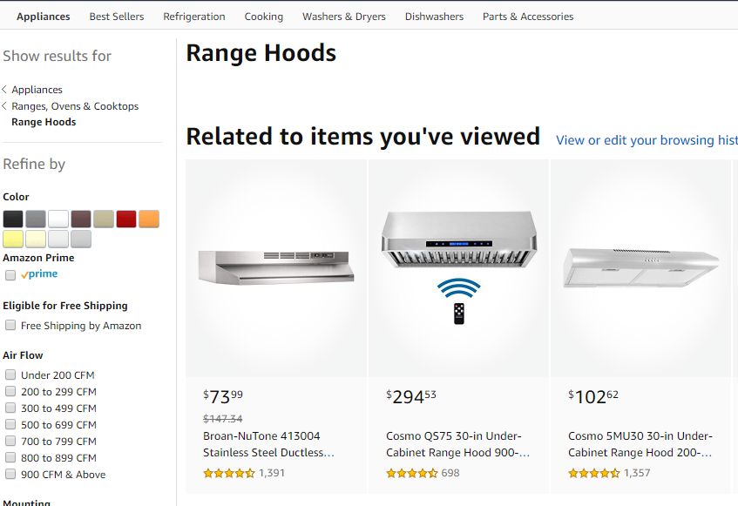Select the black color swatch filter
The width and height of the screenshot is (738, 506).
pyautogui.click(x=12, y=219)
